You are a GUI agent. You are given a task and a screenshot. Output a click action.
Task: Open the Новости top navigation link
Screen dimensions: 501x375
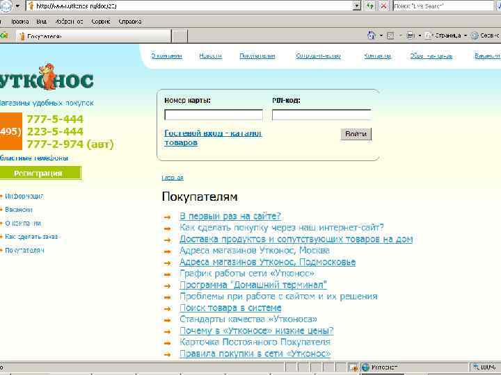pyautogui.click(x=211, y=56)
